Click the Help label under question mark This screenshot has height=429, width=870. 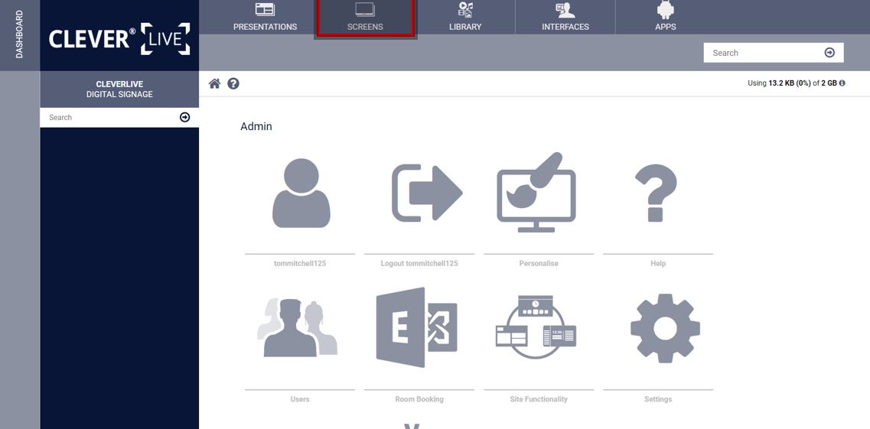click(658, 263)
